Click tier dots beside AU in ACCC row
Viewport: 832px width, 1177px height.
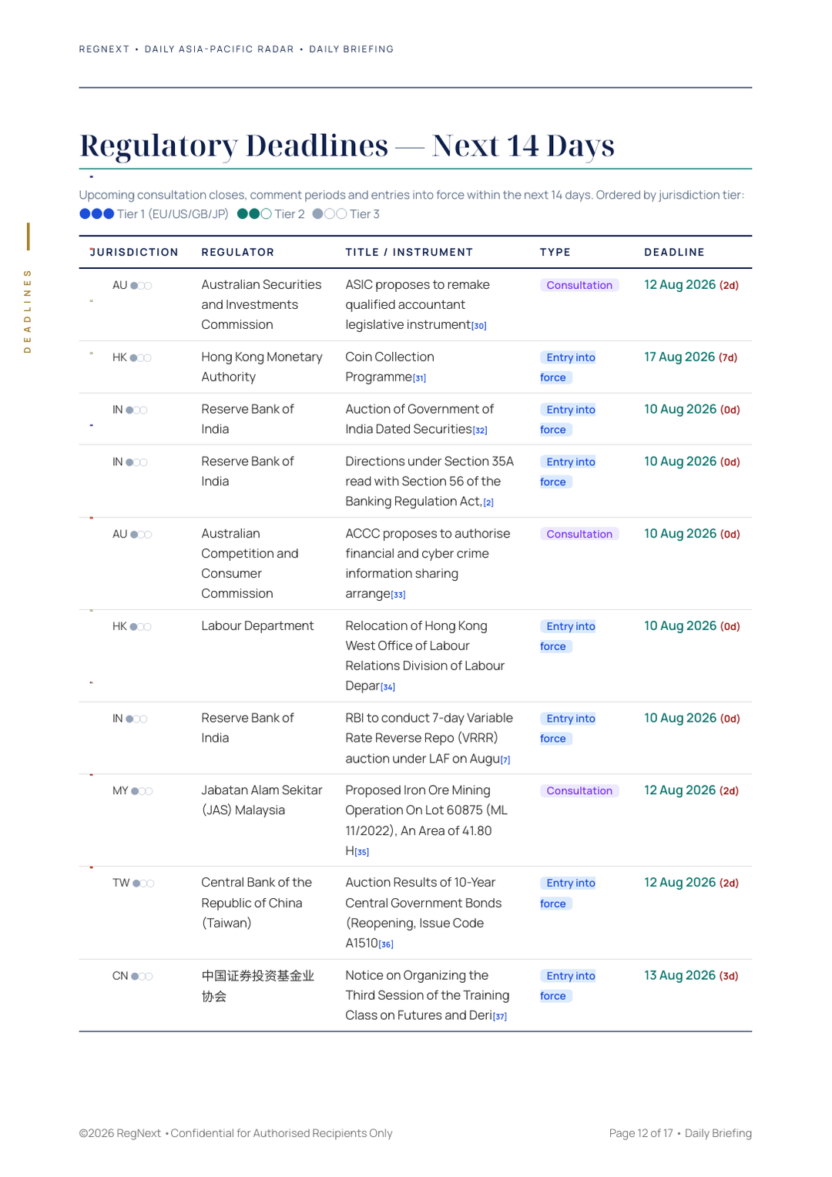tap(141, 535)
